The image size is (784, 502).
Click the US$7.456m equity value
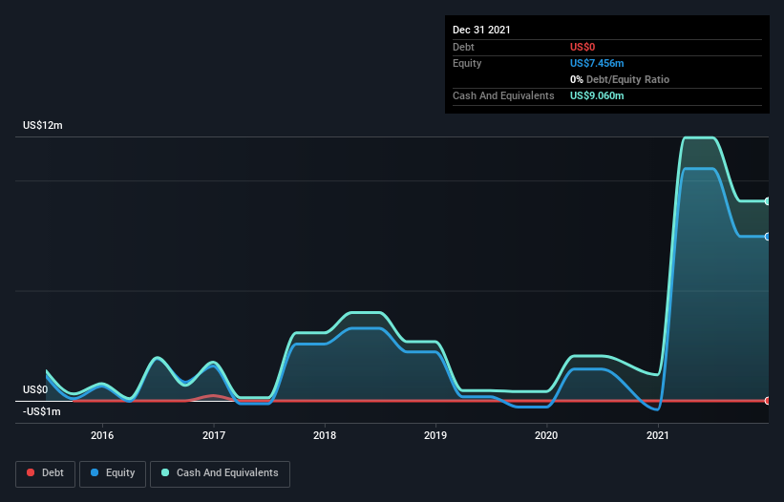[x=597, y=63]
